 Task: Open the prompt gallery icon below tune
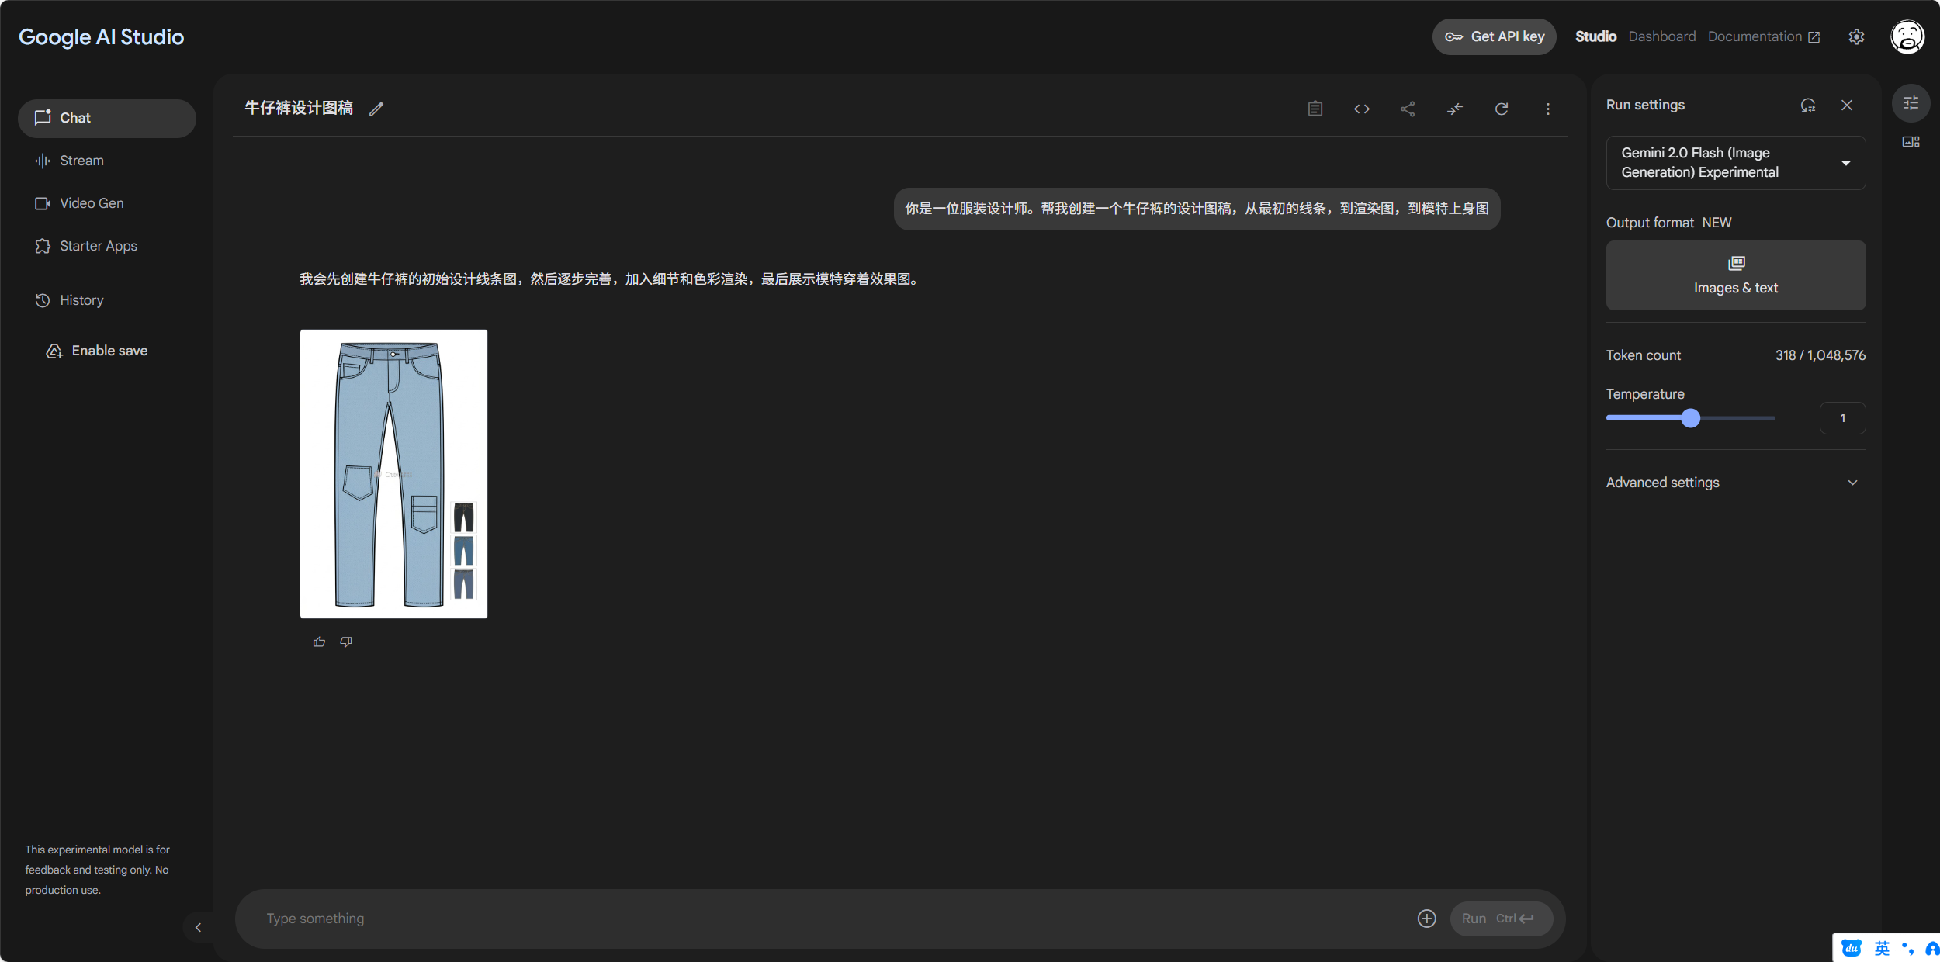click(x=1911, y=141)
